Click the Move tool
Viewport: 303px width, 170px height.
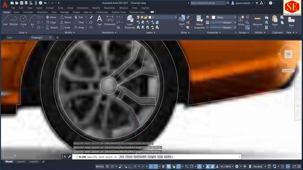click(x=51, y=17)
